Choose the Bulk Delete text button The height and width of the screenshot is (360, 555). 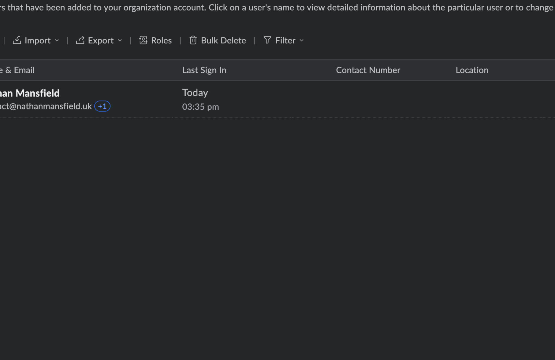click(x=223, y=40)
